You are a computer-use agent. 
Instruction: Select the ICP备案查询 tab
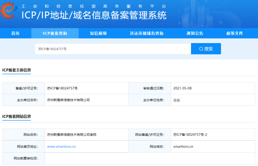coord(55,33)
